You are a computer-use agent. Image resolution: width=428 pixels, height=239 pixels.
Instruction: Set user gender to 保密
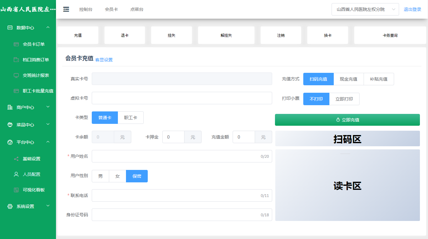137,176
